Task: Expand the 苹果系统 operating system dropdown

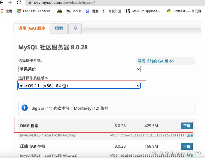Action: 79,69
